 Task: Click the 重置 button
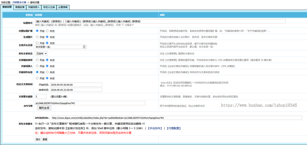coord(45,139)
